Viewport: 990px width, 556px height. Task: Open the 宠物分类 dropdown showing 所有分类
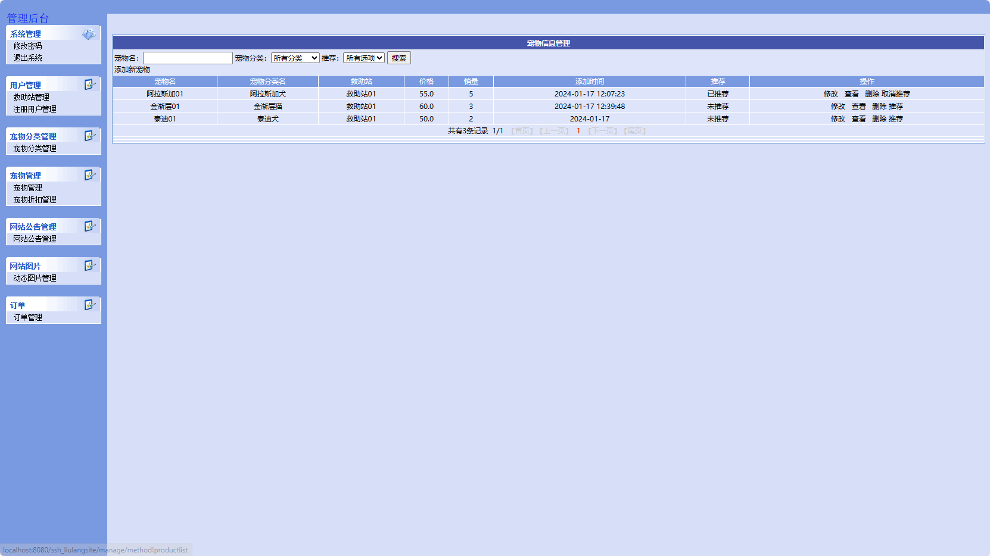click(x=295, y=58)
